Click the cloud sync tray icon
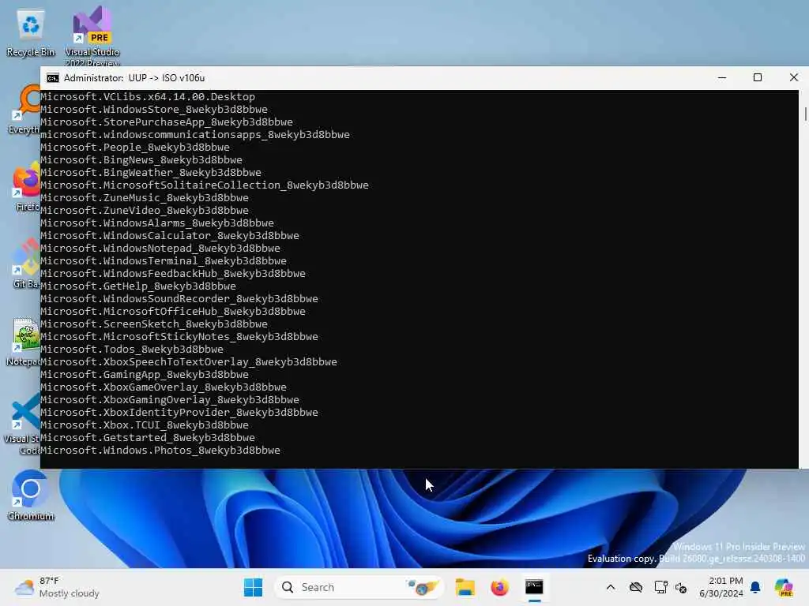The height and width of the screenshot is (606, 809). click(x=636, y=587)
